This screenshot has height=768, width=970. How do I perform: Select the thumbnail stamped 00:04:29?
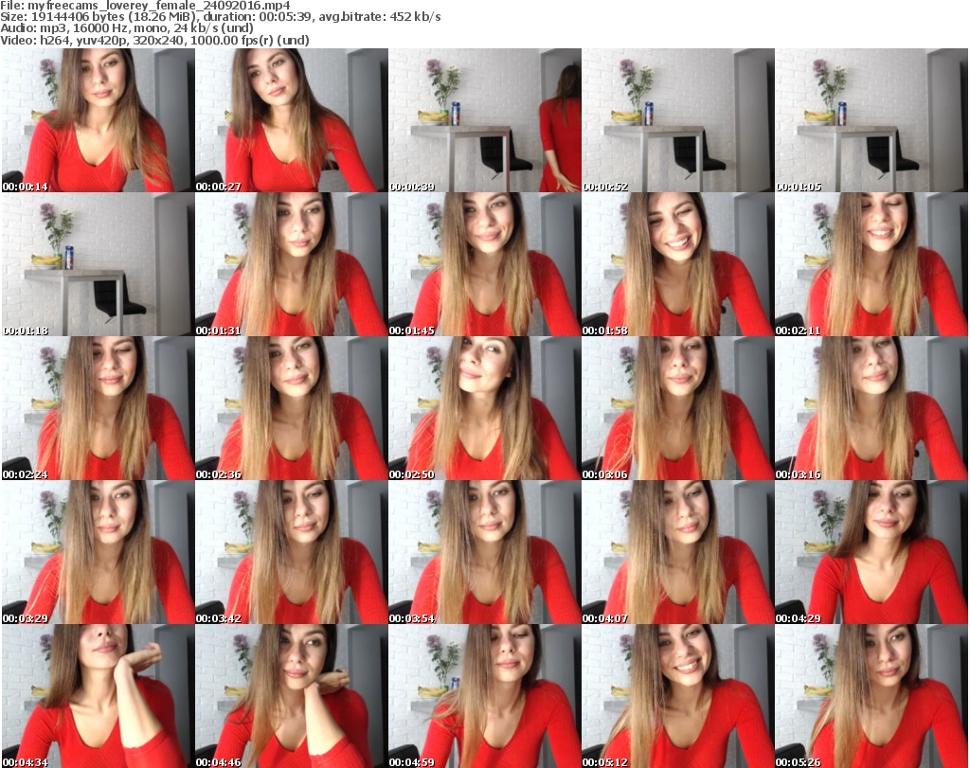[x=871, y=552]
